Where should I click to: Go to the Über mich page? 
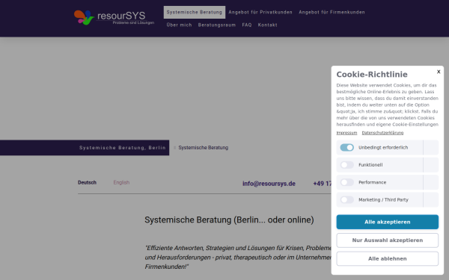(180, 25)
